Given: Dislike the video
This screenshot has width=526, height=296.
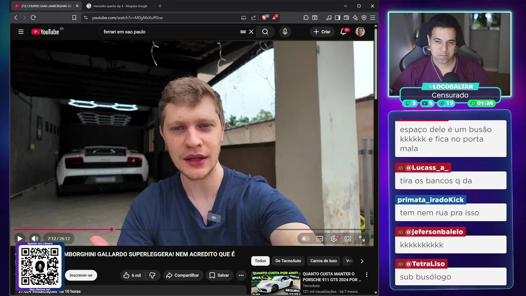Looking at the screenshot, I should 152,275.
